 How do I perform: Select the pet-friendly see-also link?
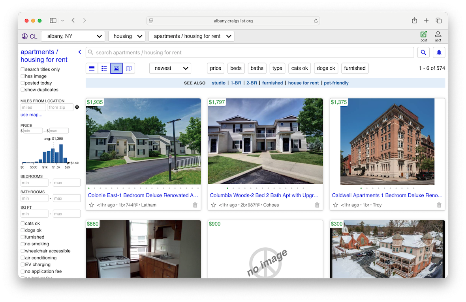pyautogui.click(x=336, y=83)
